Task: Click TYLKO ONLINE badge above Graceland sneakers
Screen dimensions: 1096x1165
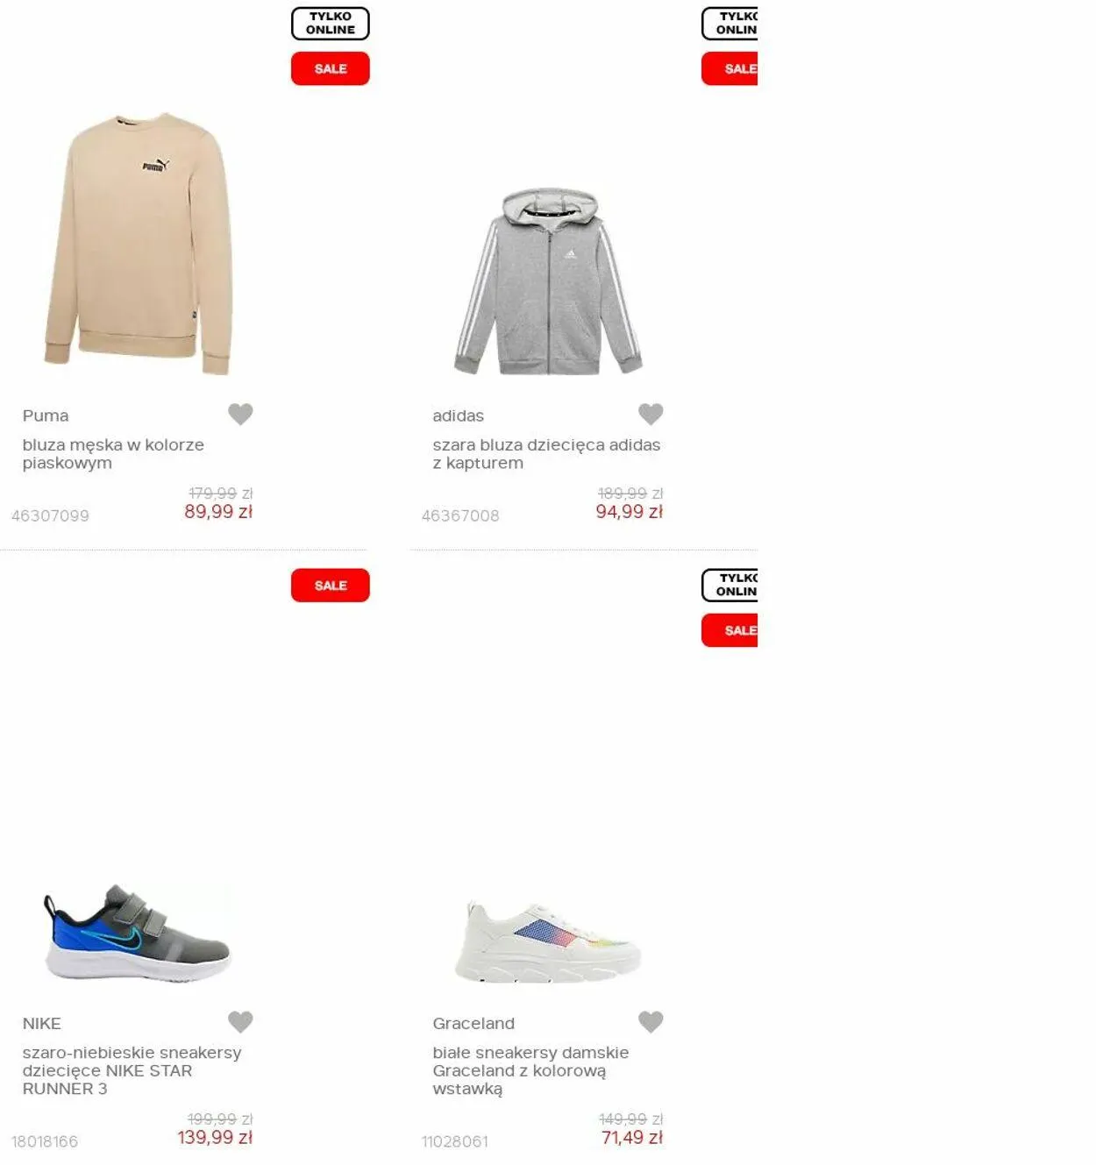Action: [729, 585]
